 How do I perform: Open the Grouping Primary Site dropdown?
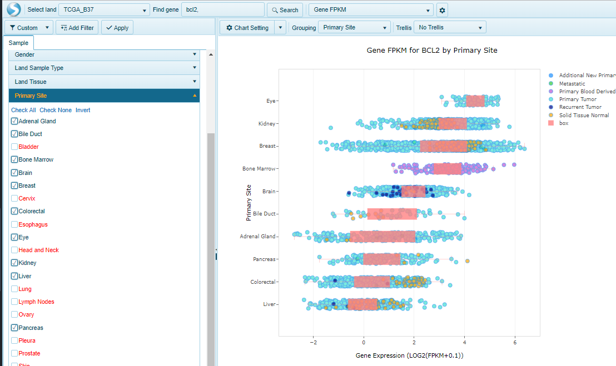[354, 28]
